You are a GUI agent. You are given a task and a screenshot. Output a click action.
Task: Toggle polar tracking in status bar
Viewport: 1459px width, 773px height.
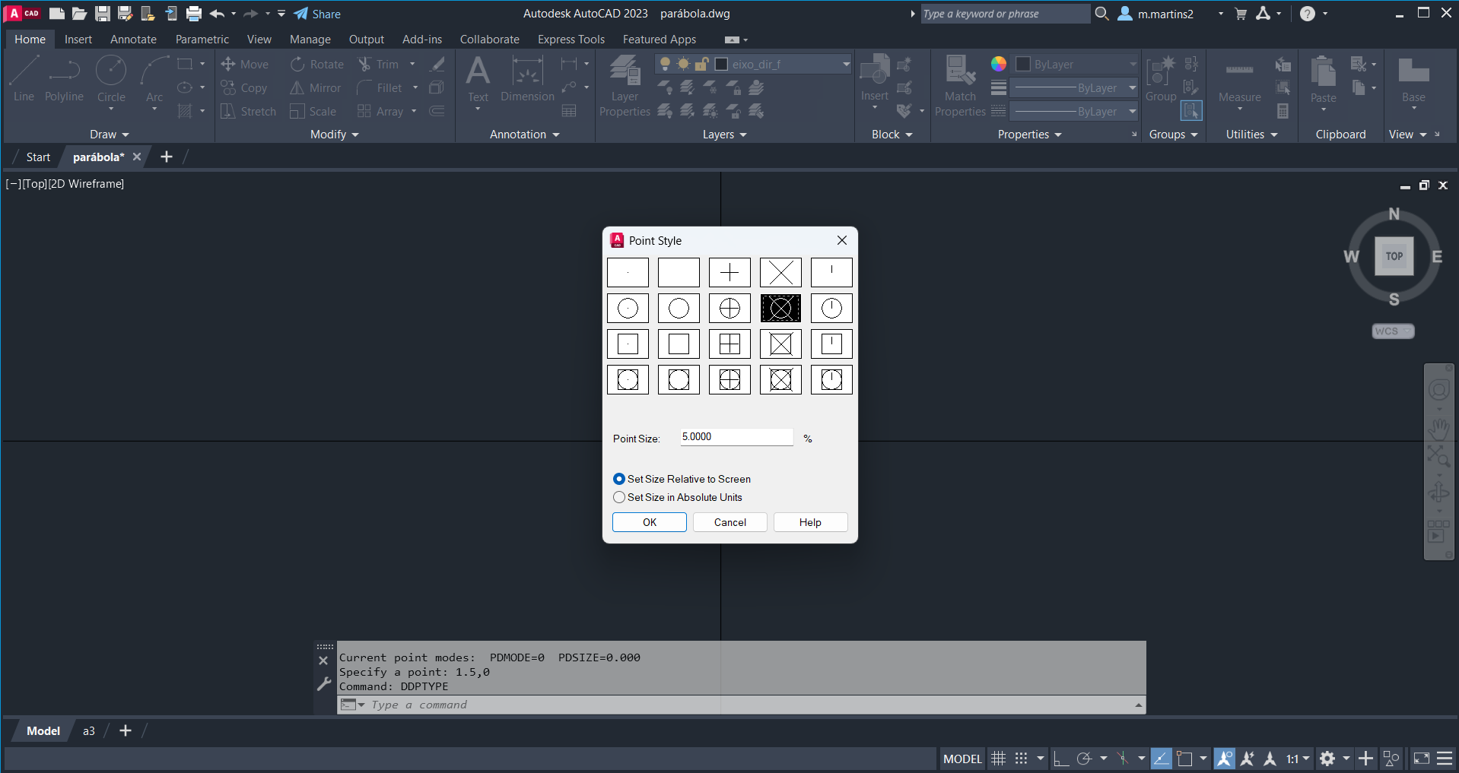1084,759
